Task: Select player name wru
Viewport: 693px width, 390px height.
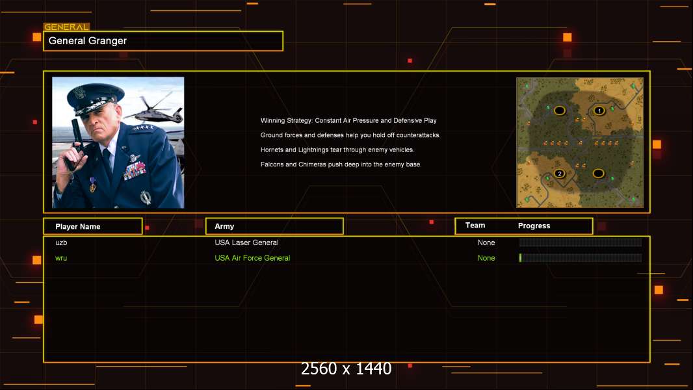Action: [61, 258]
